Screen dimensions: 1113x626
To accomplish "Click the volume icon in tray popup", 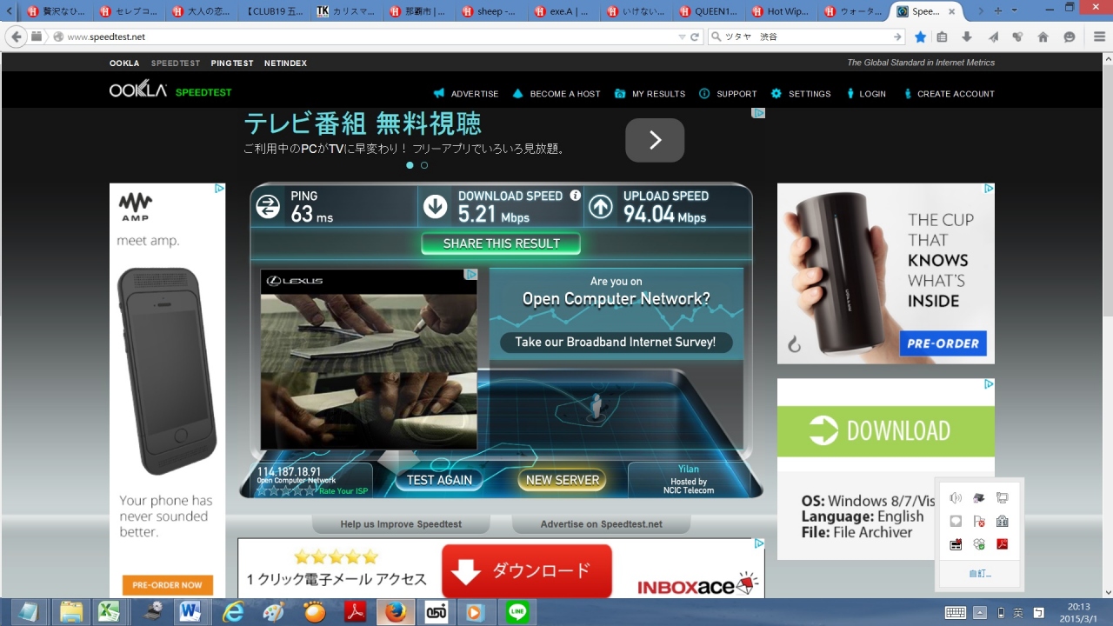I will point(956,498).
